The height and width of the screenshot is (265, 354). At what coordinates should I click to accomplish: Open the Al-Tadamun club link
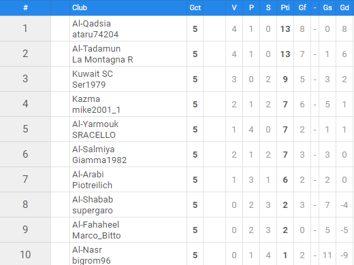pos(97,49)
